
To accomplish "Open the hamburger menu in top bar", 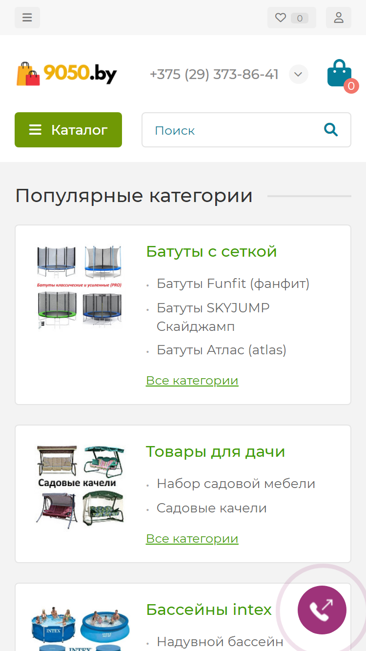I will point(27,18).
